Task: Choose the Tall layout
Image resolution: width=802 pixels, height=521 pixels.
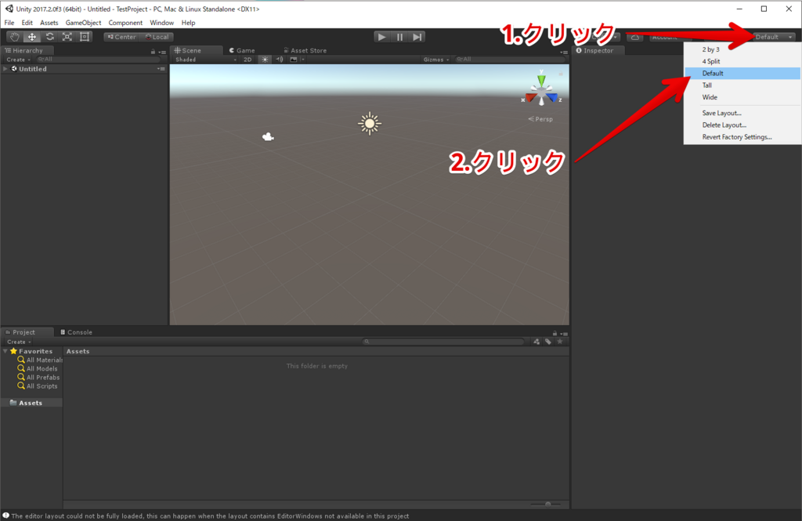Action: 742,85
